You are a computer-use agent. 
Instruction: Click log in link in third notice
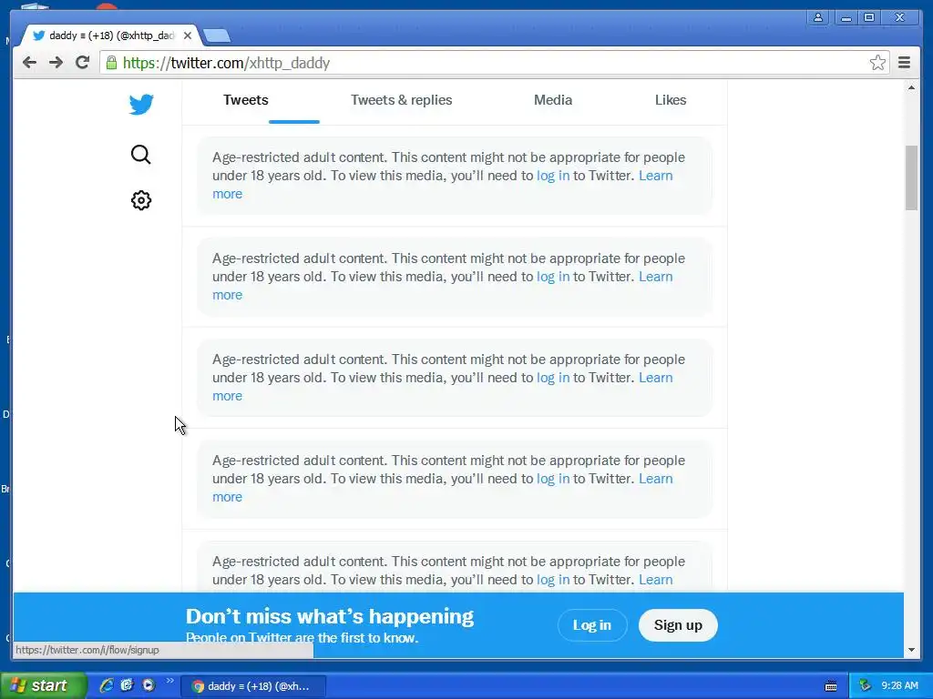tap(553, 378)
